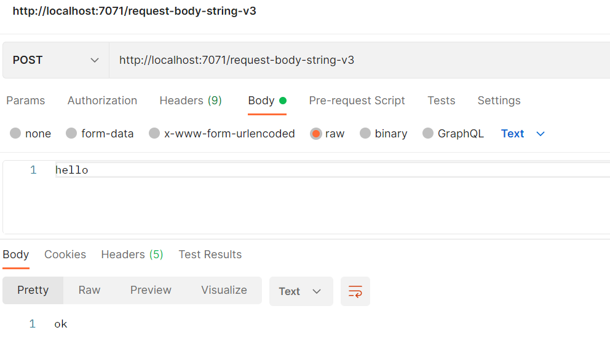Open the response Text format dropdown
The image size is (610, 341).
(301, 291)
